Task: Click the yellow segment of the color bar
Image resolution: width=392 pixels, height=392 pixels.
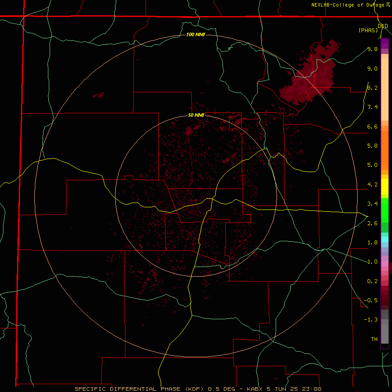Action: click(385, 186)
